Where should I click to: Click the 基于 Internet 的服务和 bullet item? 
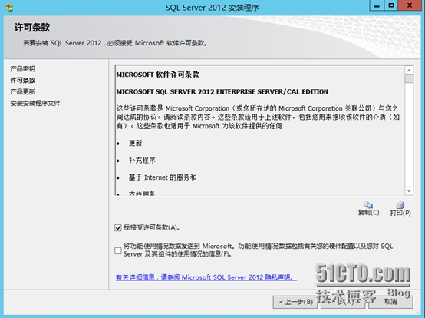pos(163,177)
